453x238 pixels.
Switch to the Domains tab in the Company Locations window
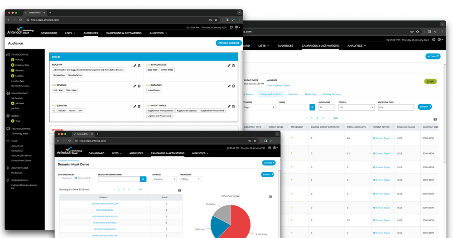coord(293,94)
